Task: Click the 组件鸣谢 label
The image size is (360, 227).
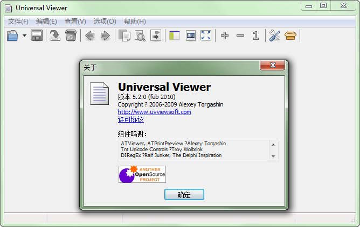Action: [x=132, y=134]
